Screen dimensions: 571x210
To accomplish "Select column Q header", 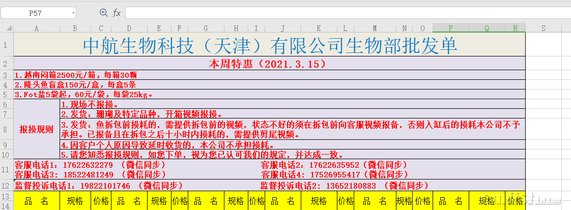I will pyautogui.click(x=487, y=28).
